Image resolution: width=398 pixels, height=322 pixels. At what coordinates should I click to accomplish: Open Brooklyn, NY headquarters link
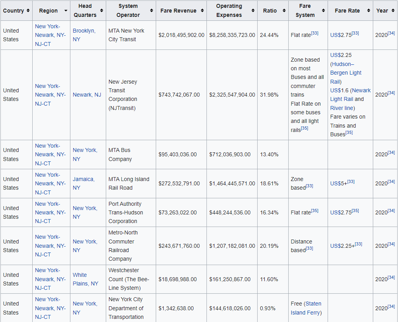click(84, 35)
